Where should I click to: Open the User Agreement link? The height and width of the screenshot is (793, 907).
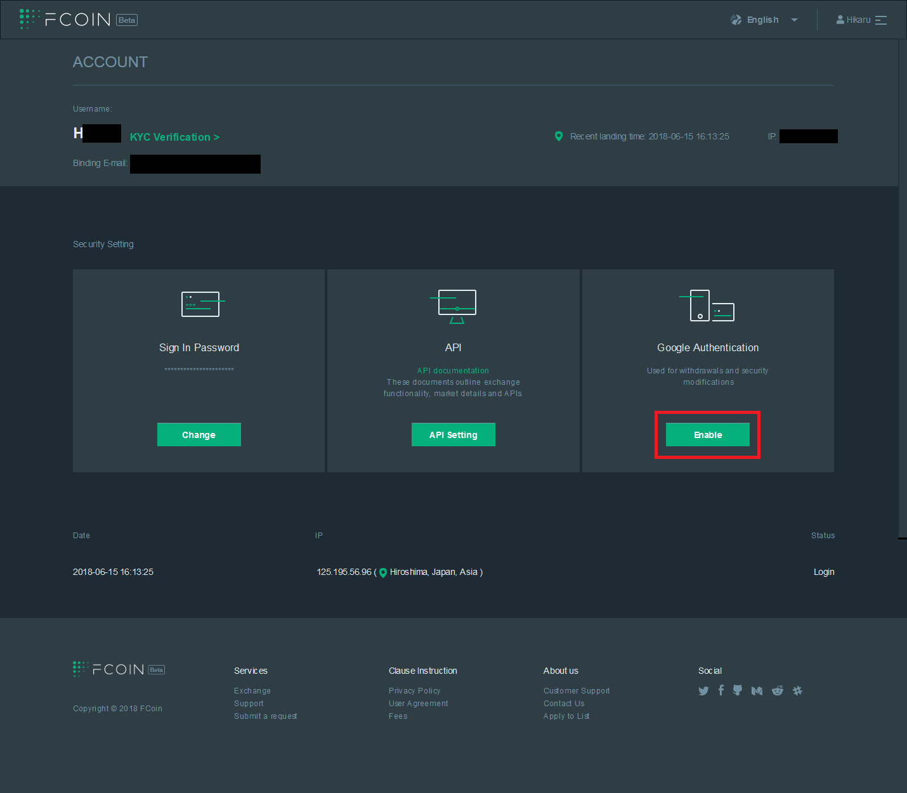pos(419,704)
